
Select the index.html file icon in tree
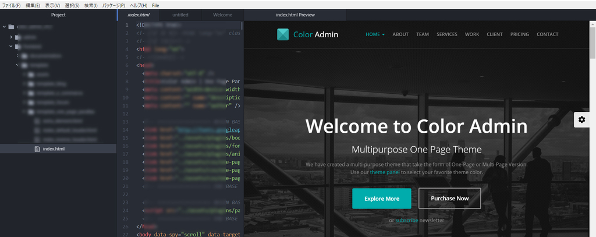point(37,148)
